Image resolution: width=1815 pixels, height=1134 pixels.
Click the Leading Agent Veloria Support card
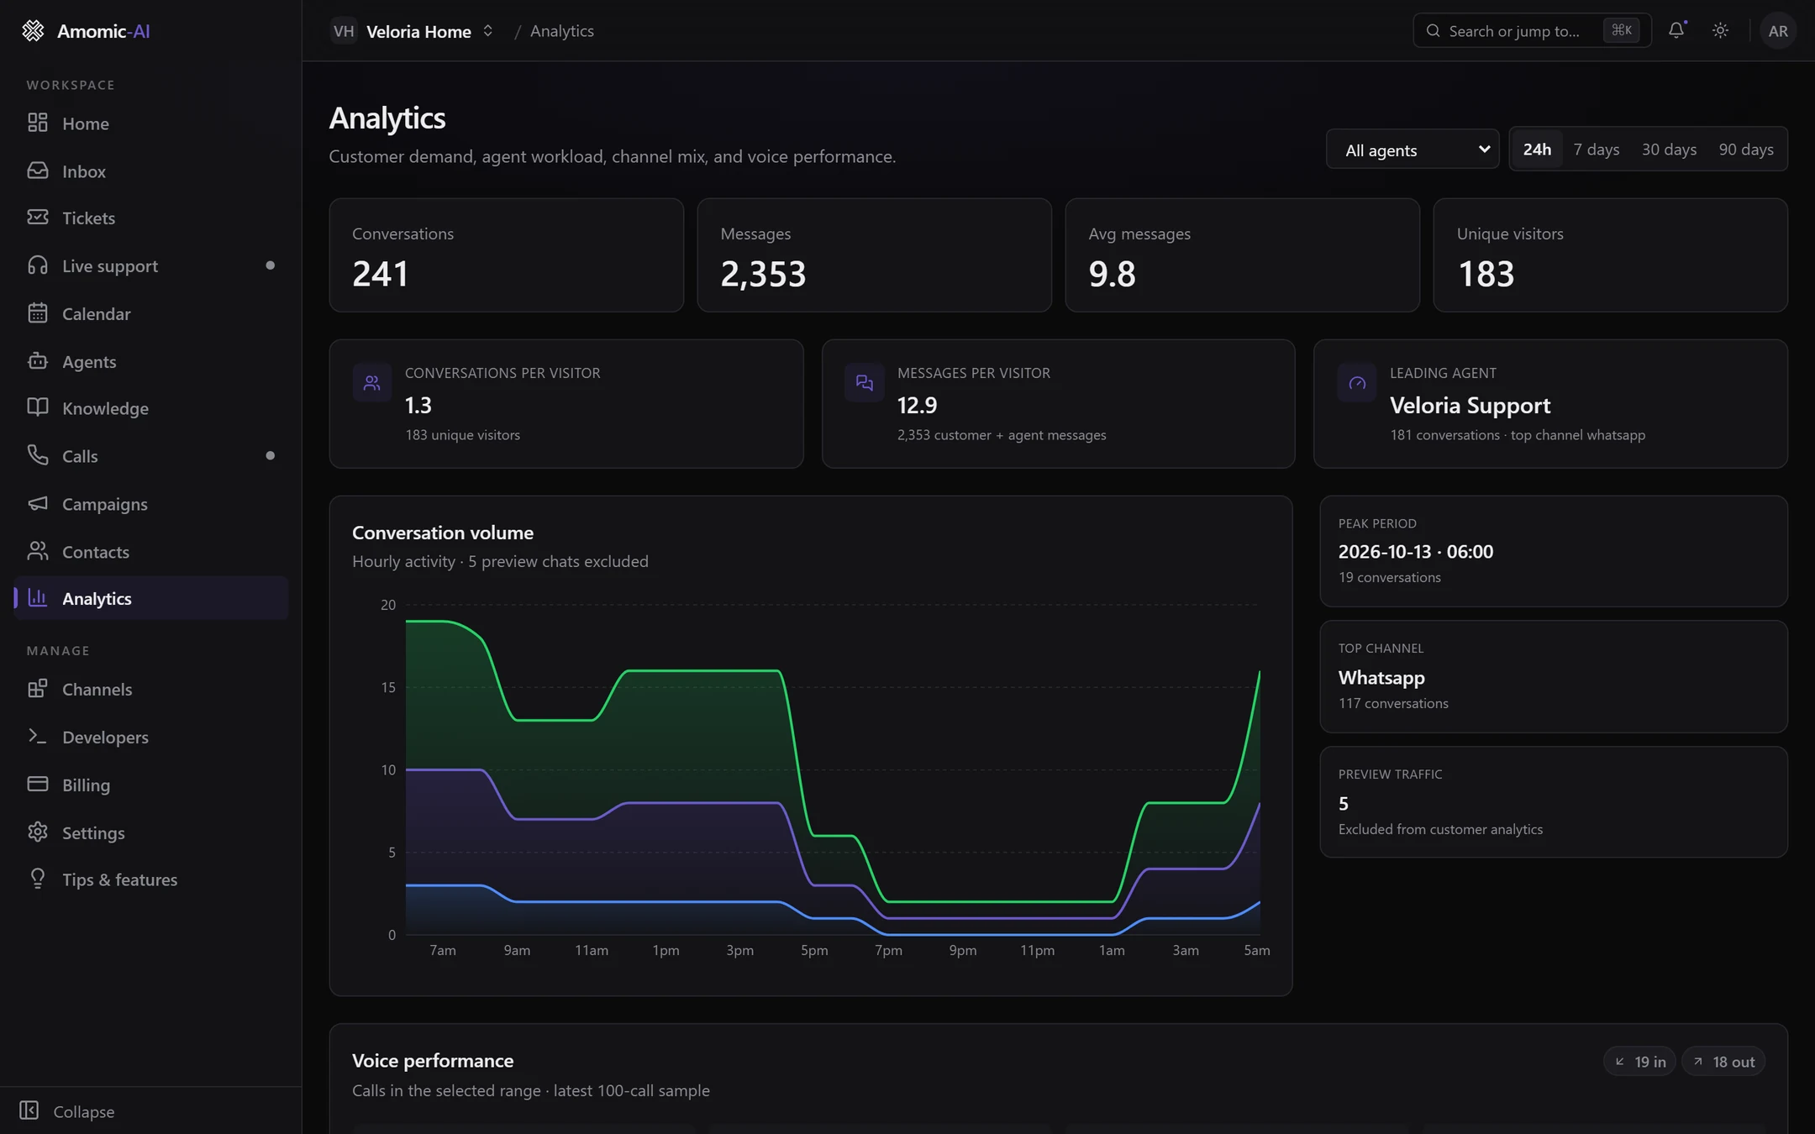click(1550, 403)
